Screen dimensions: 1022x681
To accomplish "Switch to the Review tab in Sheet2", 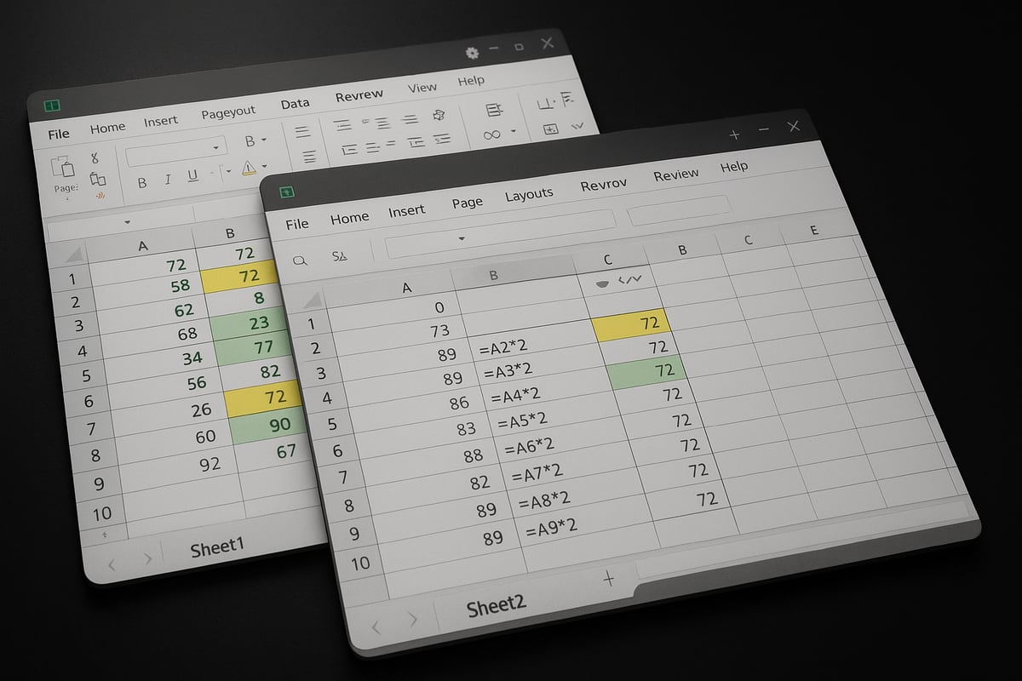I will (x=675, y=175).
